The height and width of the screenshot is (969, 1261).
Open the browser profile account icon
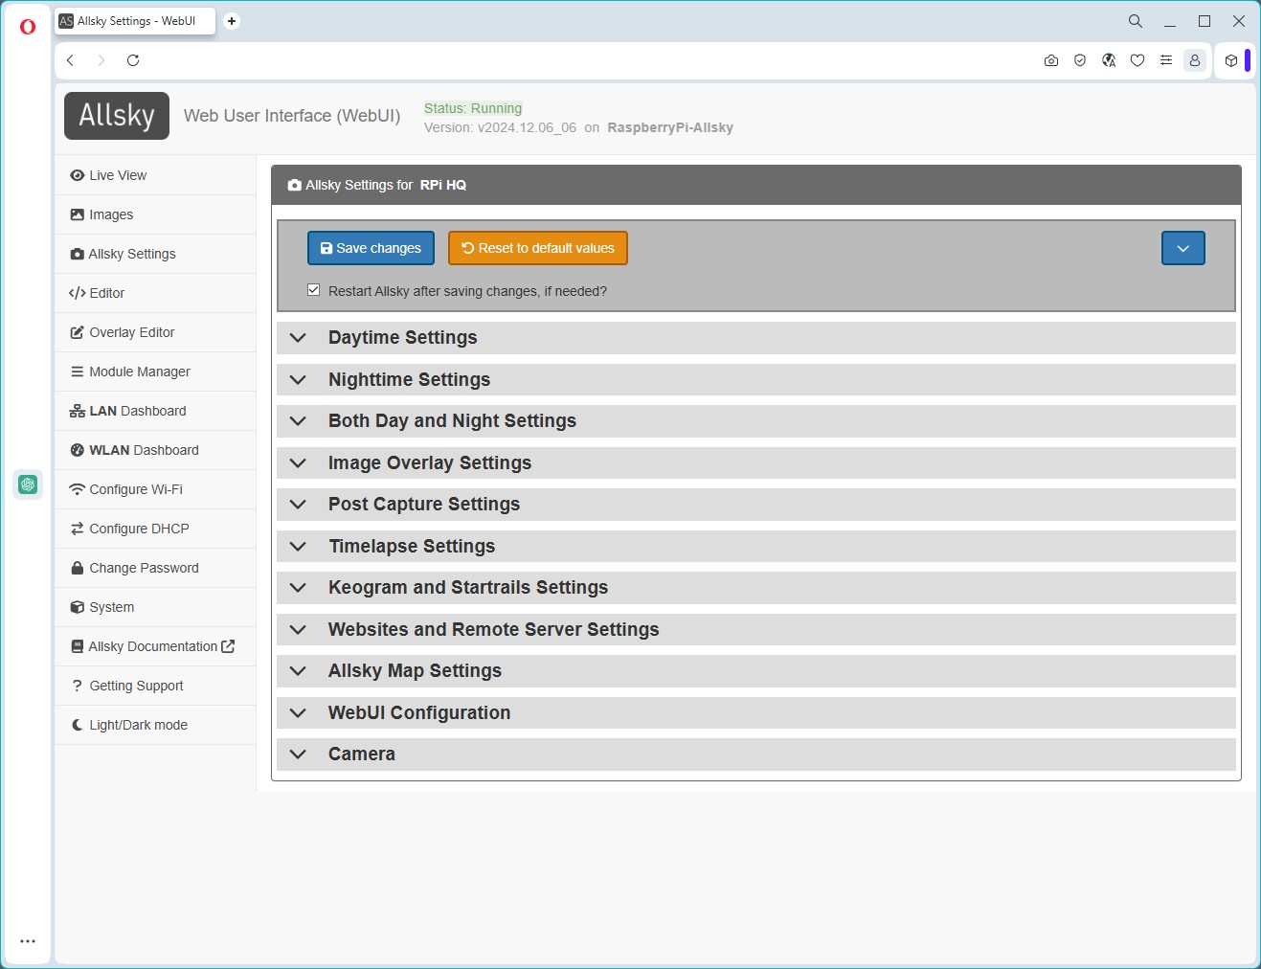tap(1195, 60)
